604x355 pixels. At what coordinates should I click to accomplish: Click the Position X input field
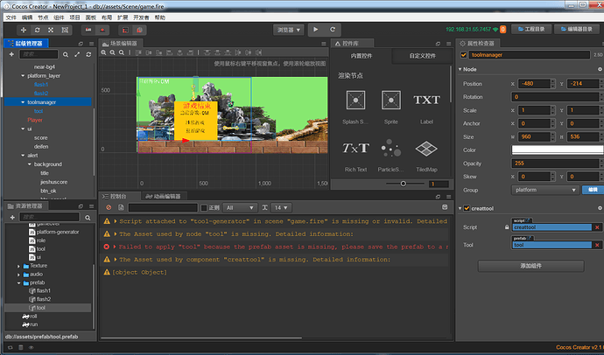536,83
